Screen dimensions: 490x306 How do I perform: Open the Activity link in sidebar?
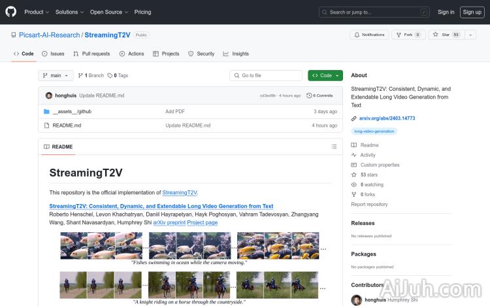[368, 155]
